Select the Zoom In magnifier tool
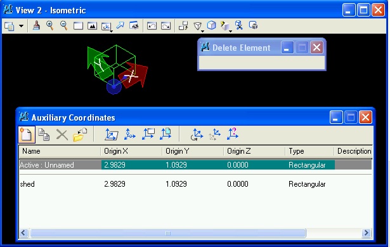This screenshot has width=390, height=247. click(x=50, y=25)
